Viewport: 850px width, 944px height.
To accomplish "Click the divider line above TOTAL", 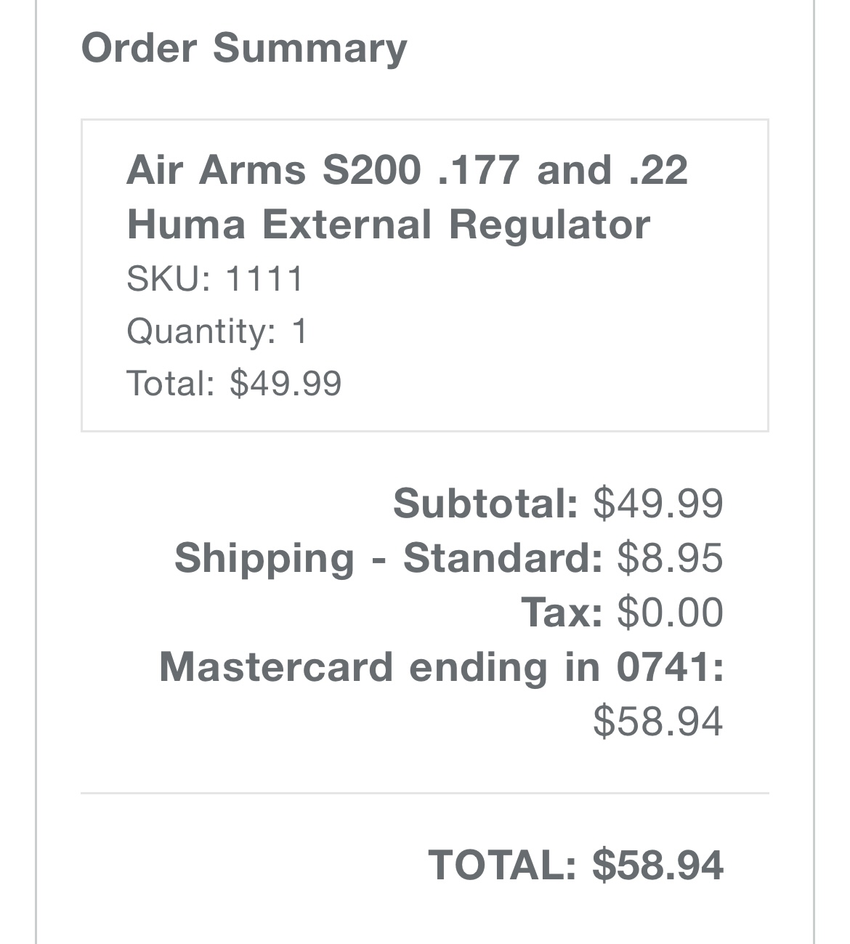I will tap(425, 794).
